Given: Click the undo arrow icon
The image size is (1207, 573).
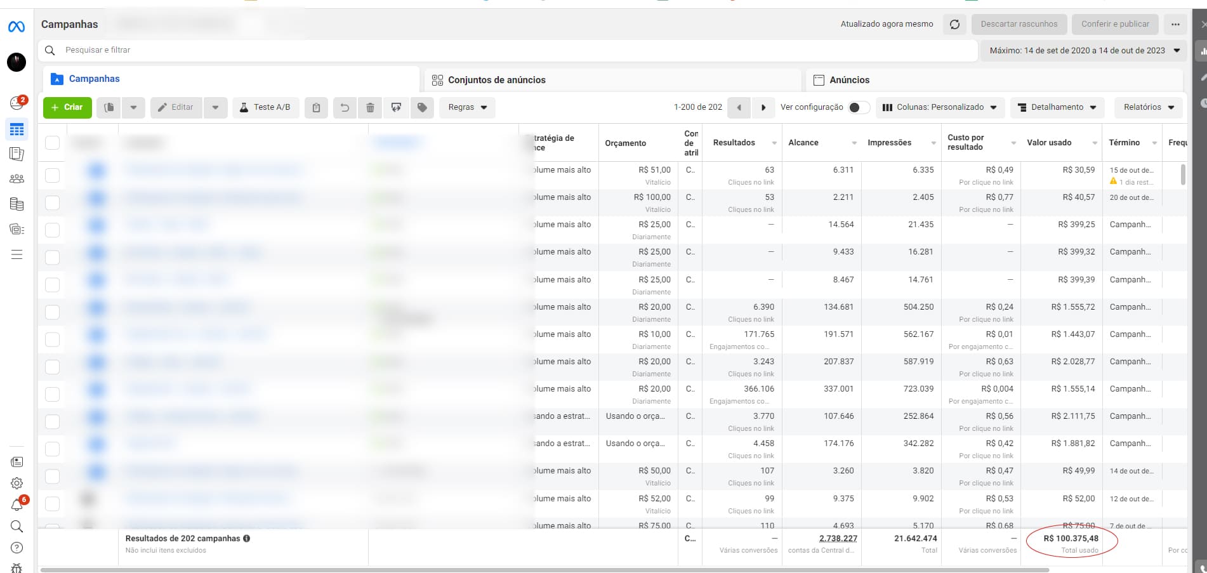Looking at the screenshot, I should click(345, 108).
